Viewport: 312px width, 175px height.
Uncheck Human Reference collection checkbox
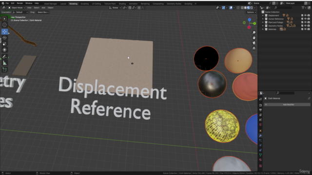click(x=302, y=19)
